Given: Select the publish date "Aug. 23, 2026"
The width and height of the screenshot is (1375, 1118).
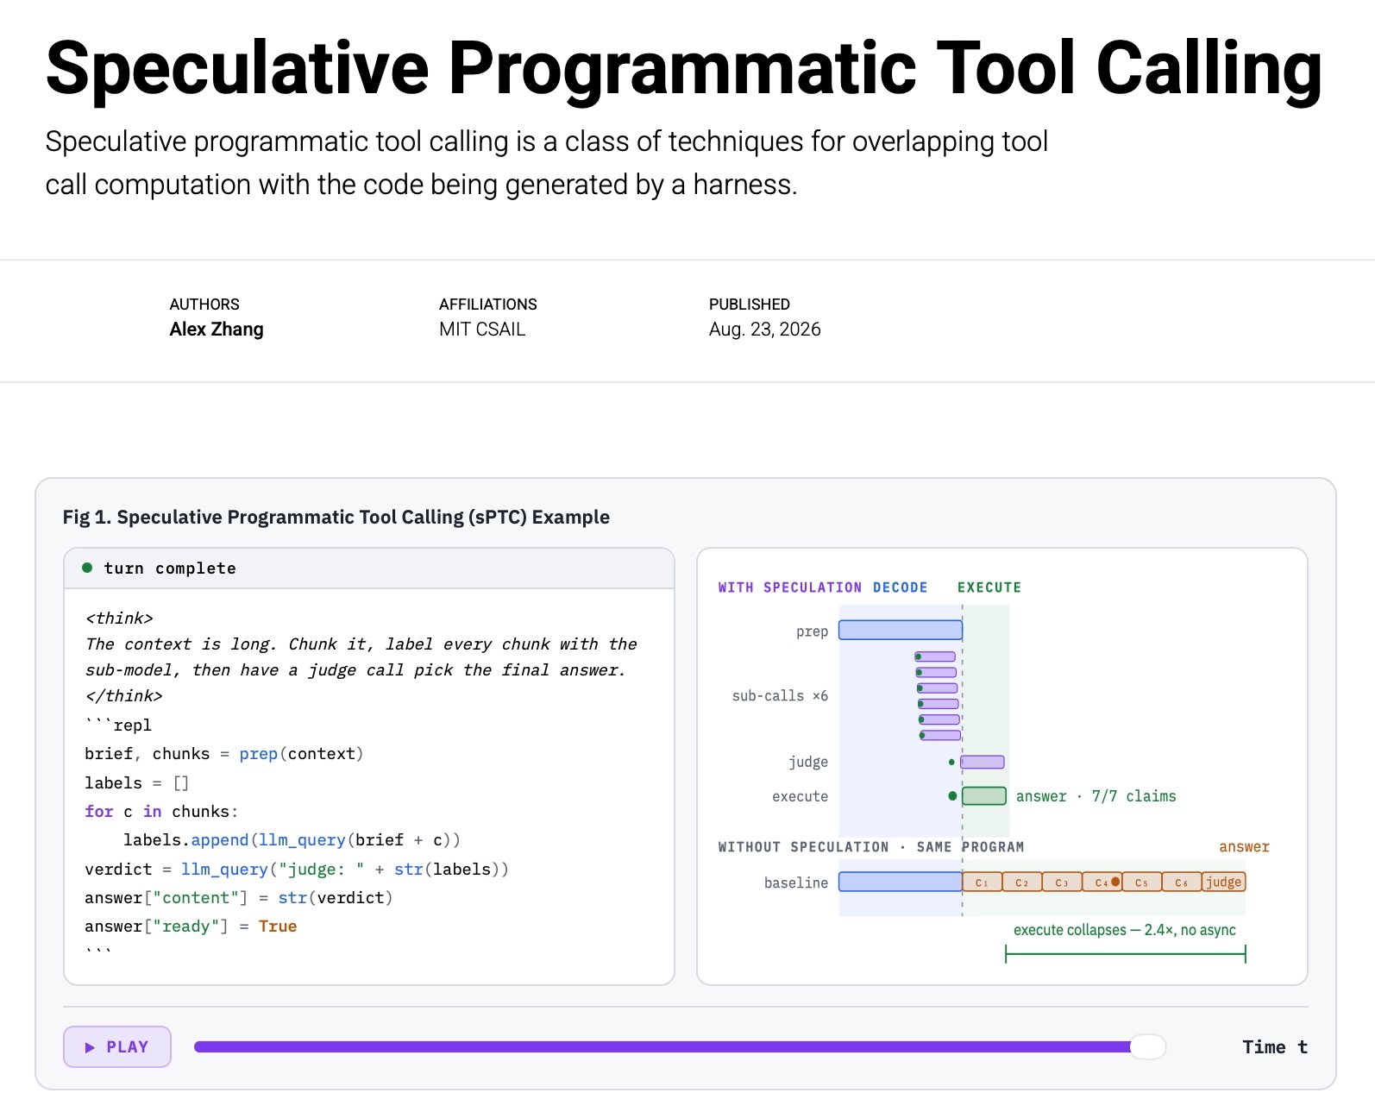Looking at the screenshot, I should [x=765, y=329].
